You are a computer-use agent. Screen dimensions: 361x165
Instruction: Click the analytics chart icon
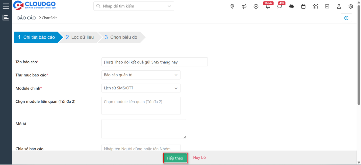315,6
